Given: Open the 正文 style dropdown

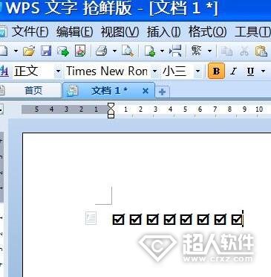Looking at the screenshot, I should [x=58, y=71].
